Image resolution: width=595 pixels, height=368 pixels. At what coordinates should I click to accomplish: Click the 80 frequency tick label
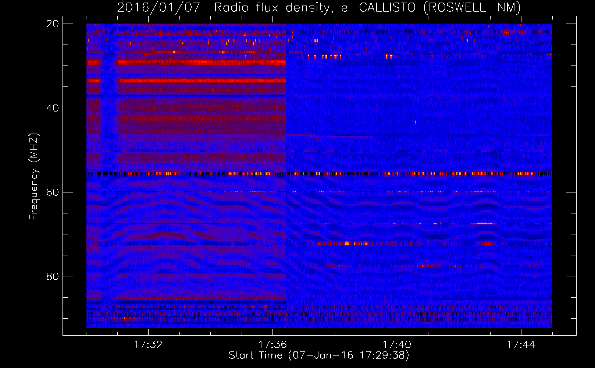click(52, 276)
